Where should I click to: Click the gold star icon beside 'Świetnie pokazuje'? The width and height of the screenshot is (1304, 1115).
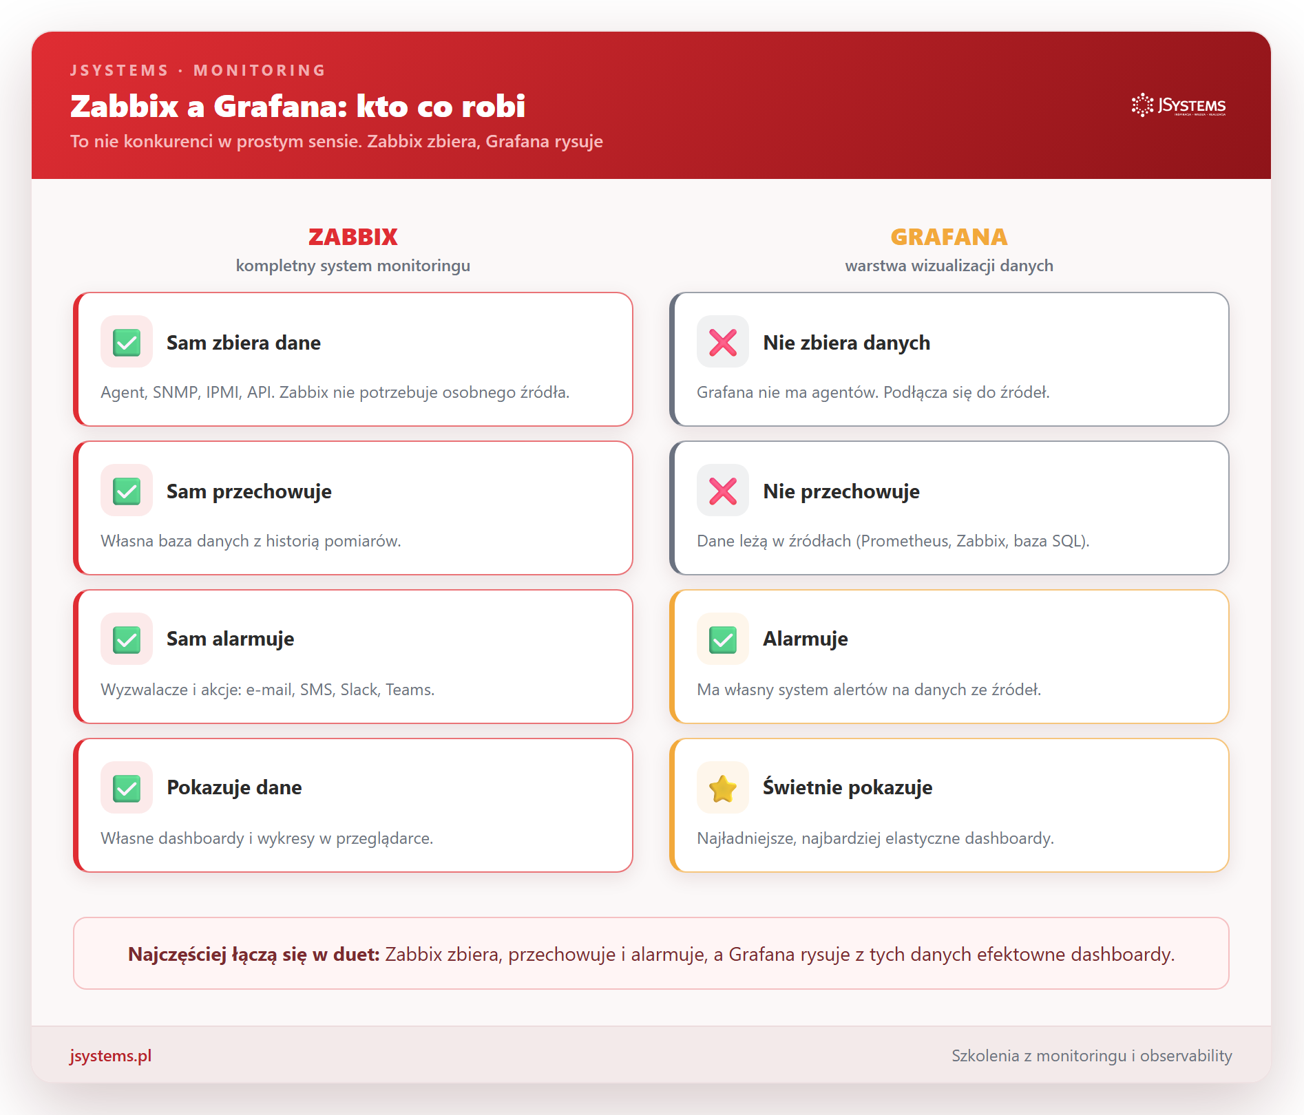coord(723,788)
